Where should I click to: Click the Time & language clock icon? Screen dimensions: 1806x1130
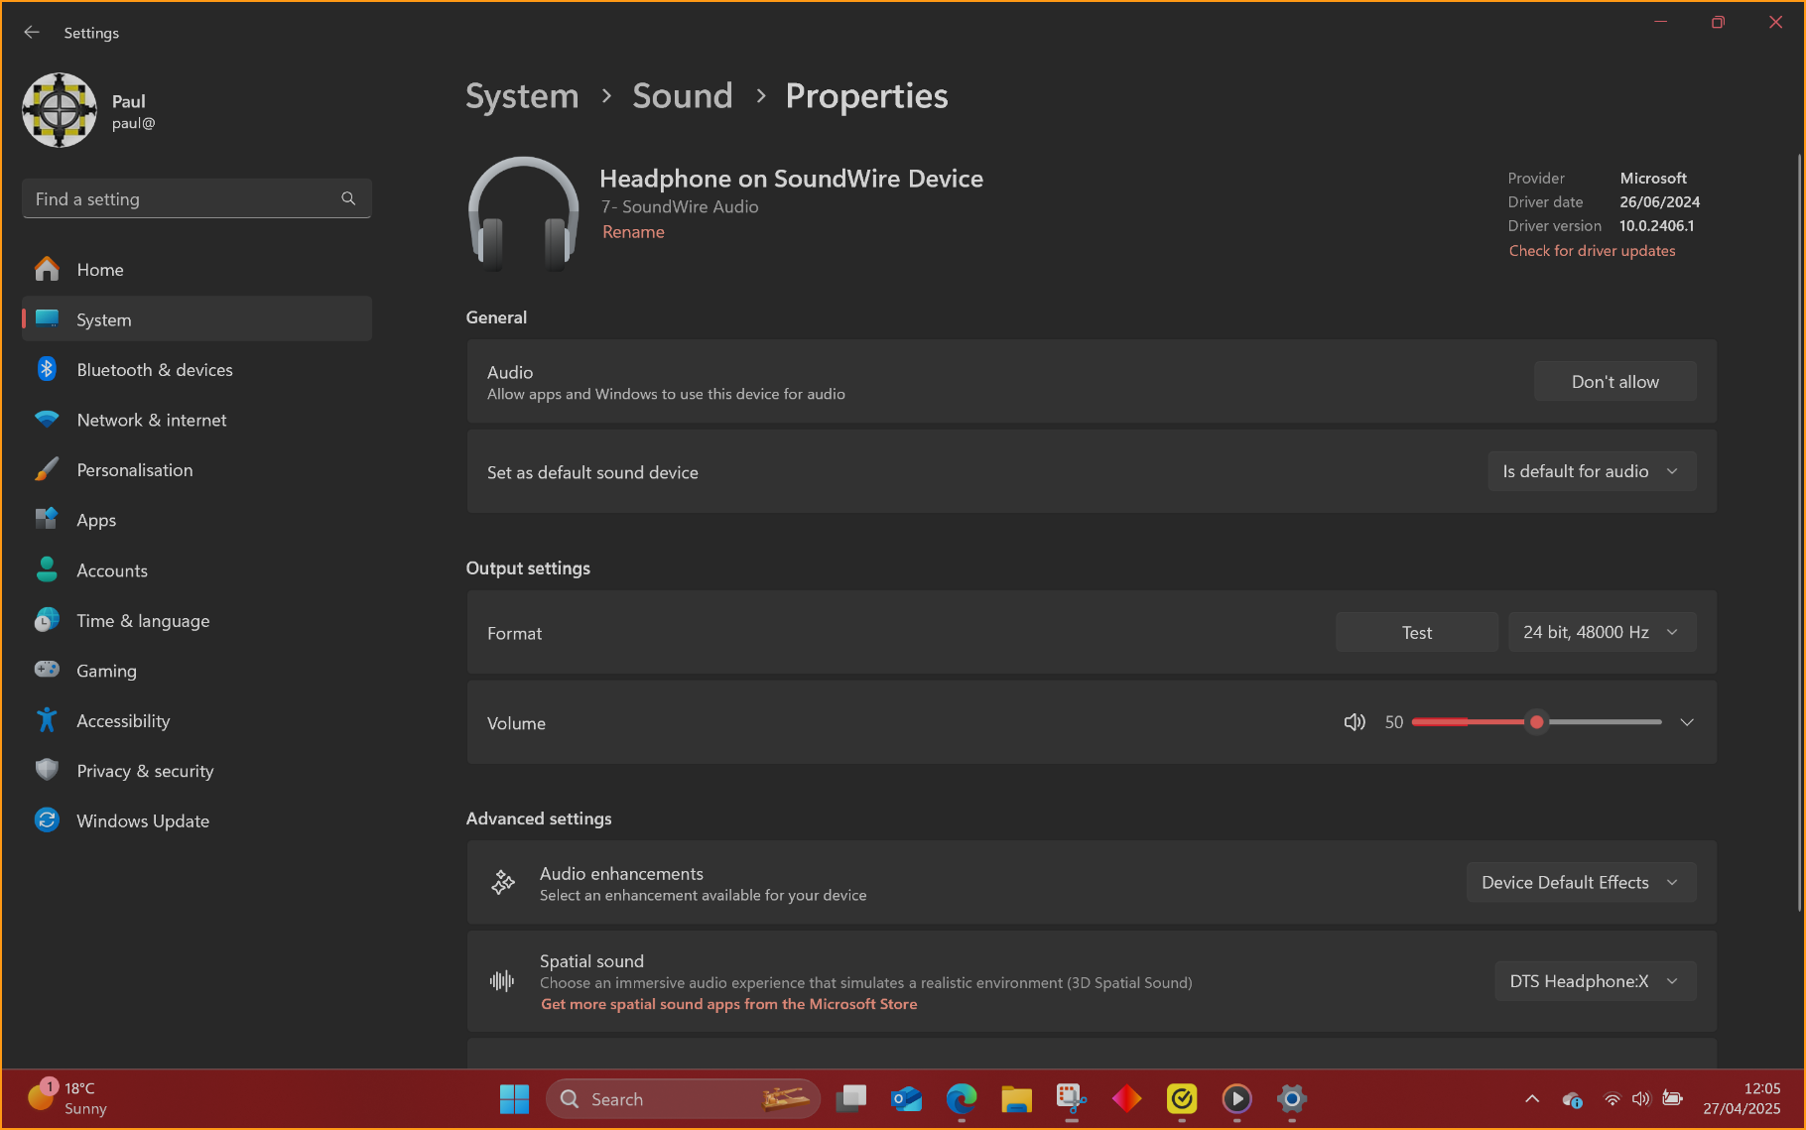pyautogui.click(x=47, y=620)
